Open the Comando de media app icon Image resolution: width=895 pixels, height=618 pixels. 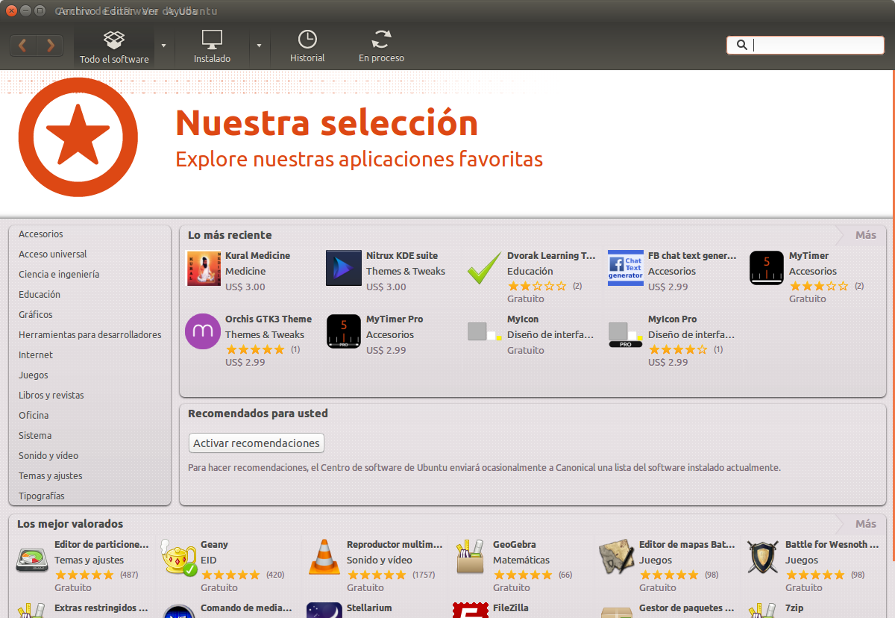coord(178,611)
